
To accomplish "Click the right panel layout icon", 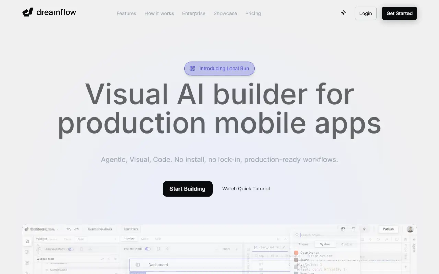I will click(x=353, y=229).
